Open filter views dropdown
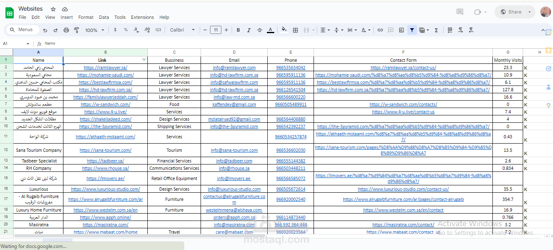Viewport: 553px width, 250px height. 424,30
